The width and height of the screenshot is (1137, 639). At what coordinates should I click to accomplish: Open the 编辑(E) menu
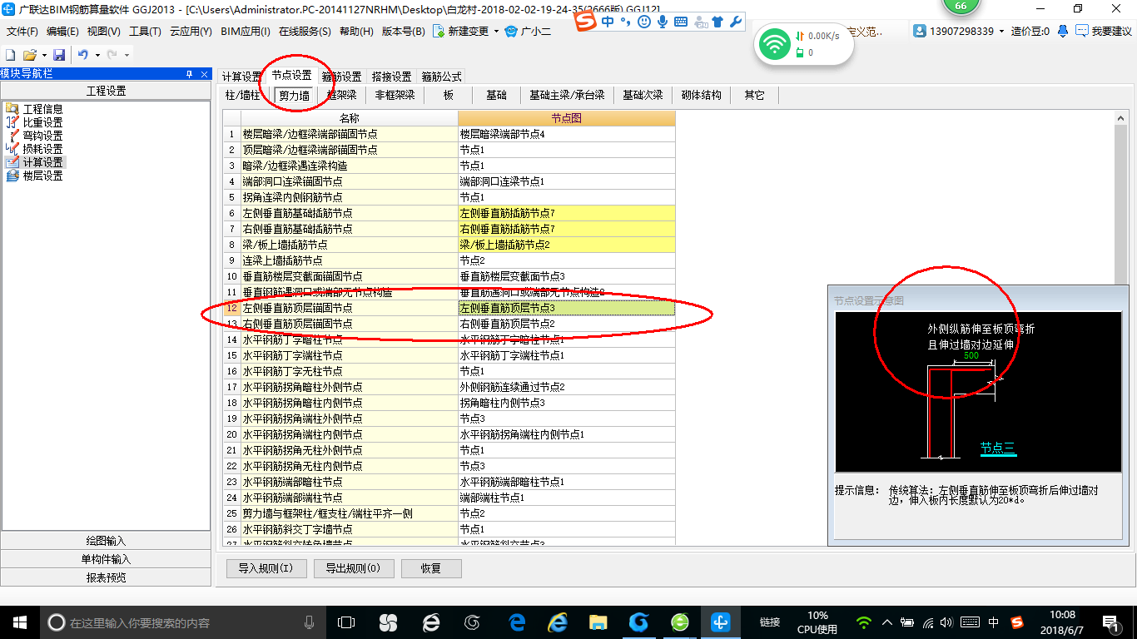[62, 32]
